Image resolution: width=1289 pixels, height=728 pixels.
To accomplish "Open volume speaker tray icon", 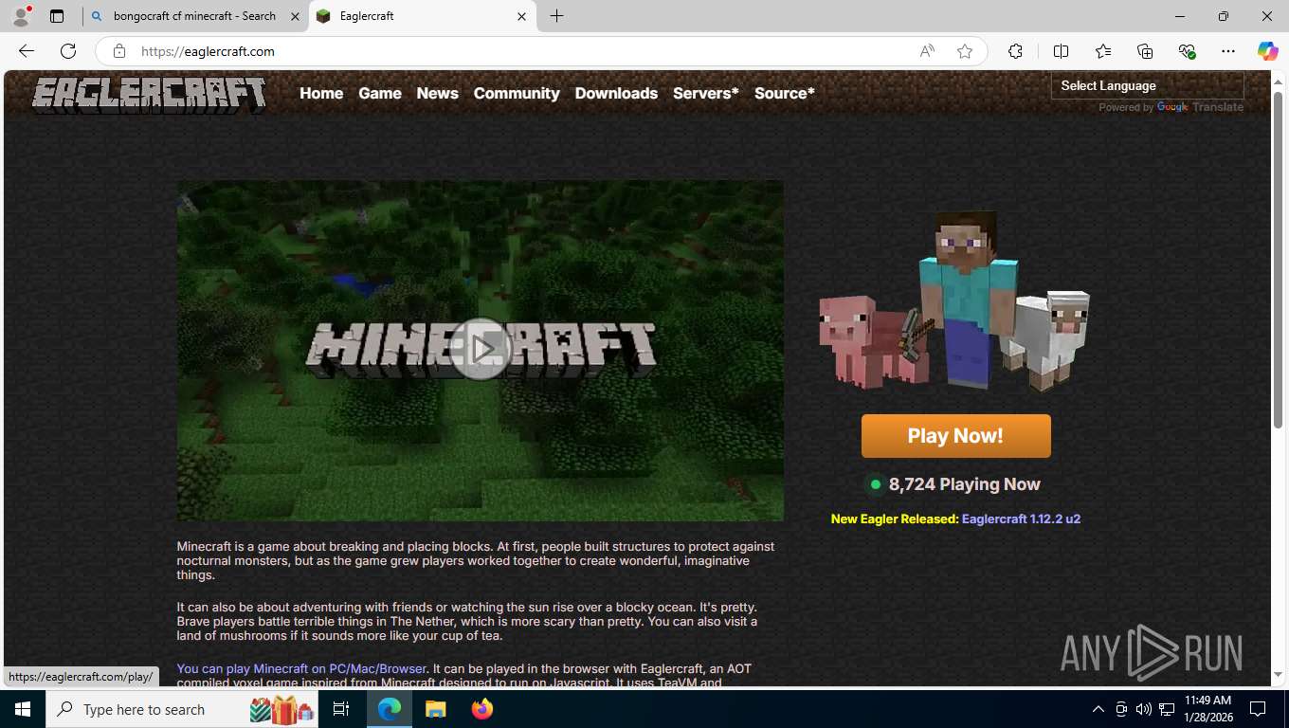I will (1143, 709).
